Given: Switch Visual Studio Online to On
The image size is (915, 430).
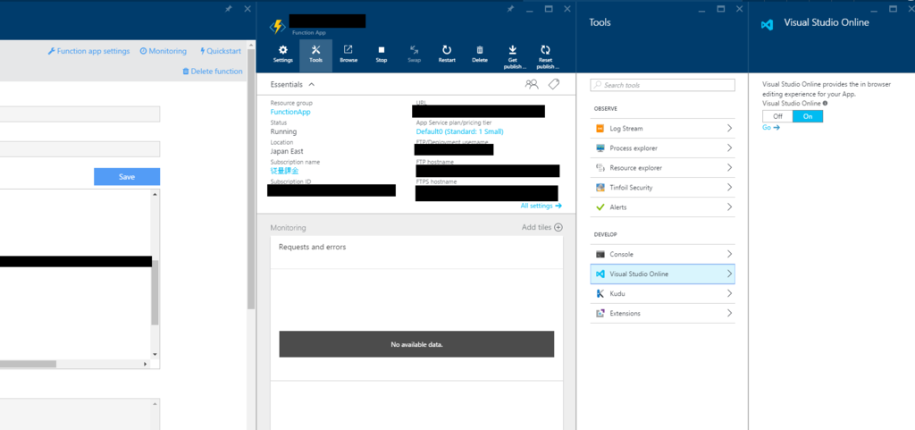Looking at the screenshot, I should pyautogui.click(x=808, y=116).
